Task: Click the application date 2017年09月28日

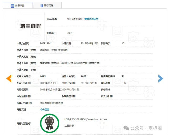Action: point(89,43)
